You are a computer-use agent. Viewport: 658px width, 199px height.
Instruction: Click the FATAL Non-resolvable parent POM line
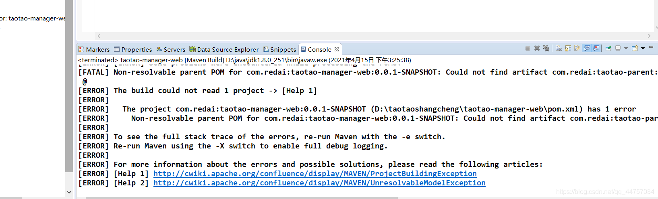tap(368, 72)
